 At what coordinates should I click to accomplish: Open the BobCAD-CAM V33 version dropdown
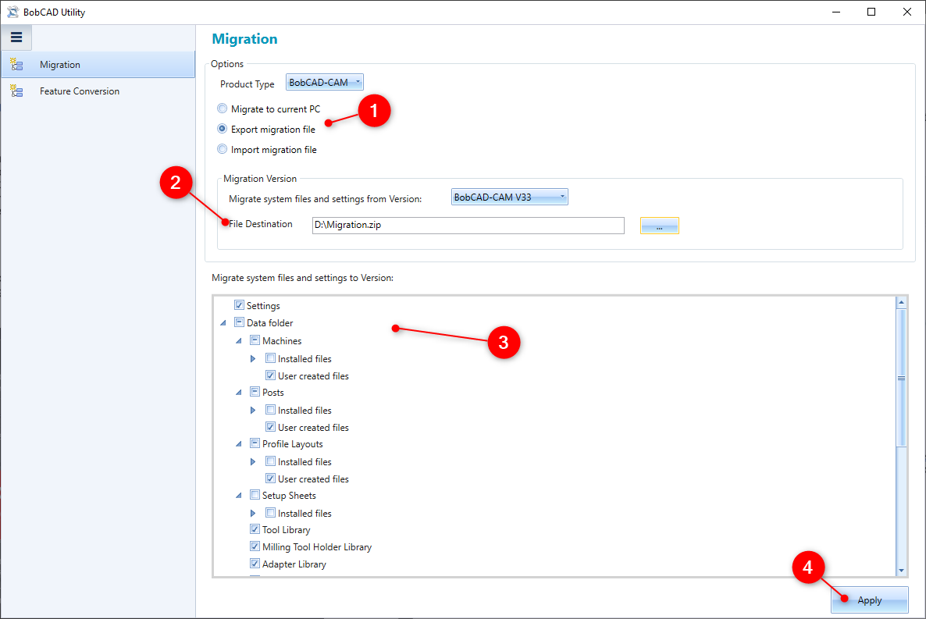[510, 197]
